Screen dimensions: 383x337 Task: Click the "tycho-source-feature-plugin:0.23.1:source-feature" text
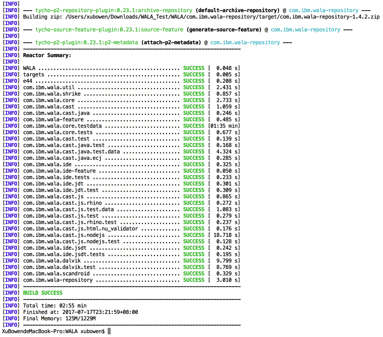click(109, 30)
